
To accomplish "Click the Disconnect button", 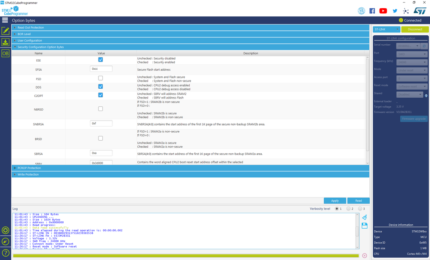I will 415,29.
